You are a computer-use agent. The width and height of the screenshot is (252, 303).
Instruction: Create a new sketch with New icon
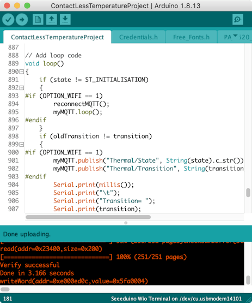tap(38, 20)
